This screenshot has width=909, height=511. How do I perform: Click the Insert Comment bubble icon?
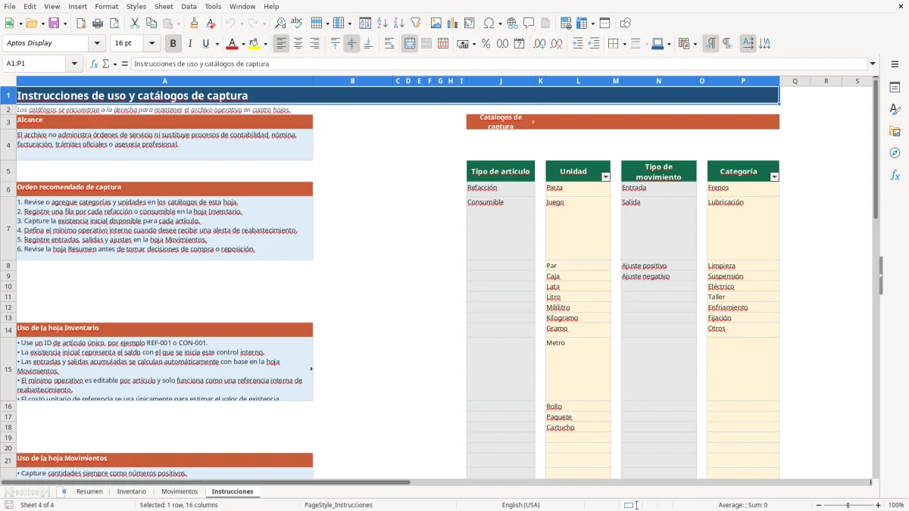(529, 23)
